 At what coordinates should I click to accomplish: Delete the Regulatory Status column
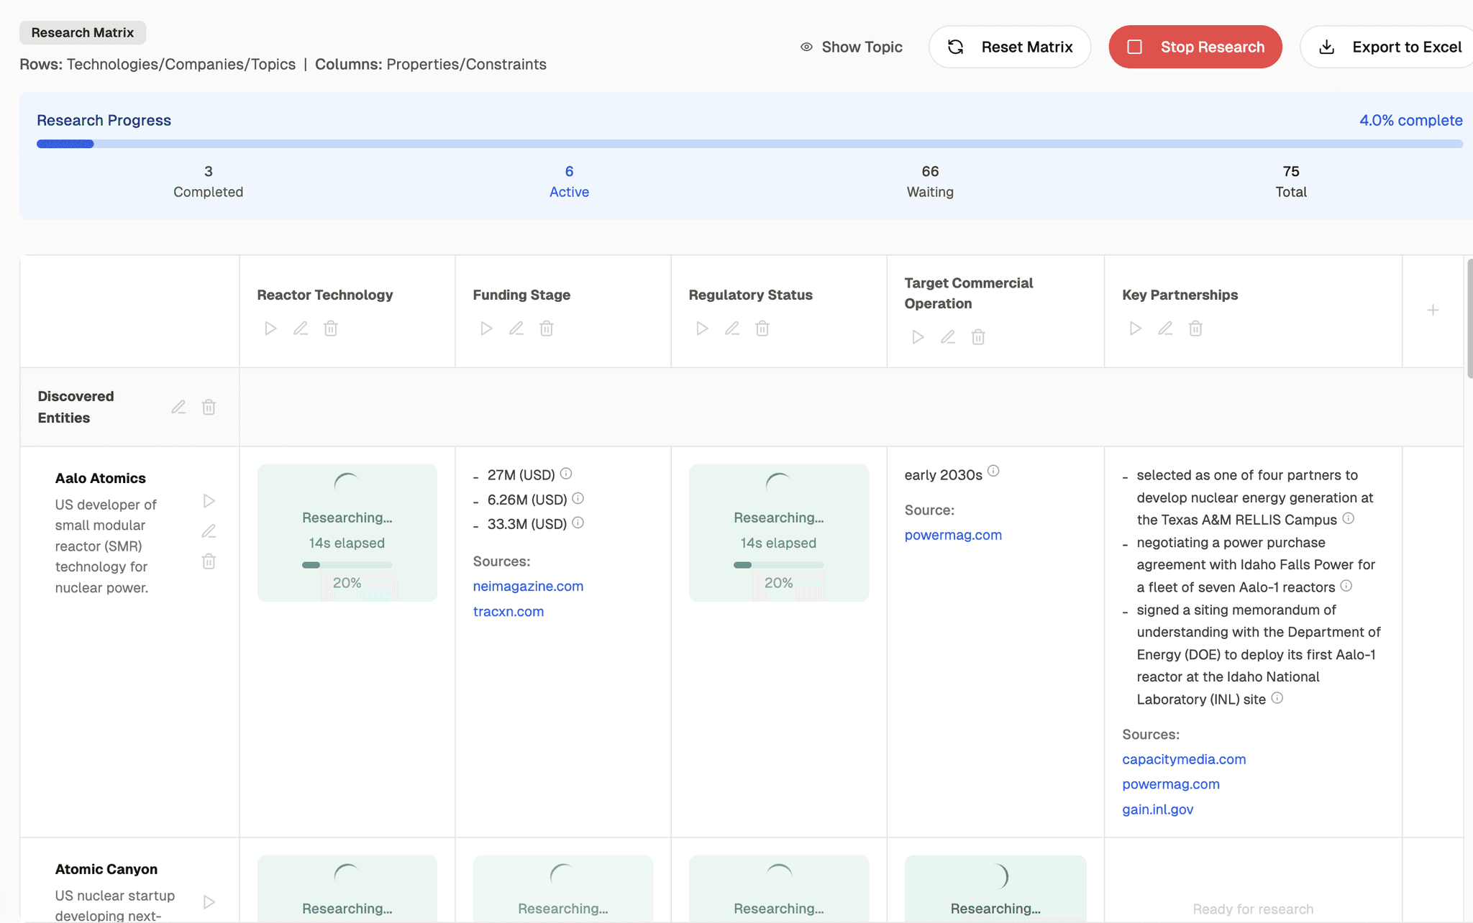tap(762, 329)
